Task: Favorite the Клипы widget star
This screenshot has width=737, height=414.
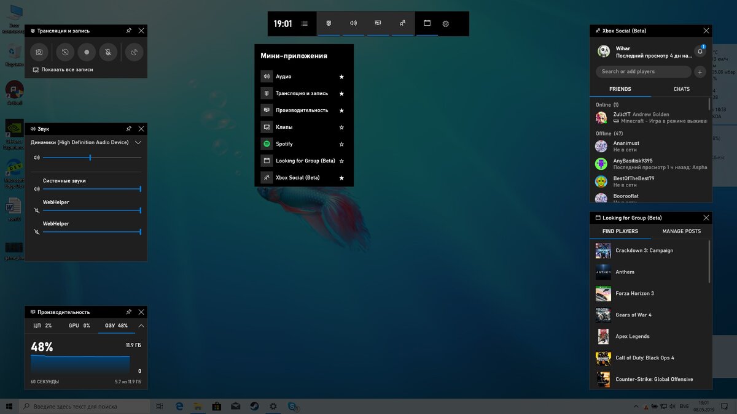Action: click(x=341, y=127)
